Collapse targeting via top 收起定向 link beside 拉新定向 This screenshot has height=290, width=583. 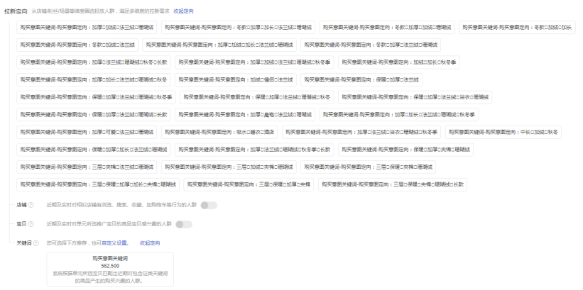pos(184,11)
